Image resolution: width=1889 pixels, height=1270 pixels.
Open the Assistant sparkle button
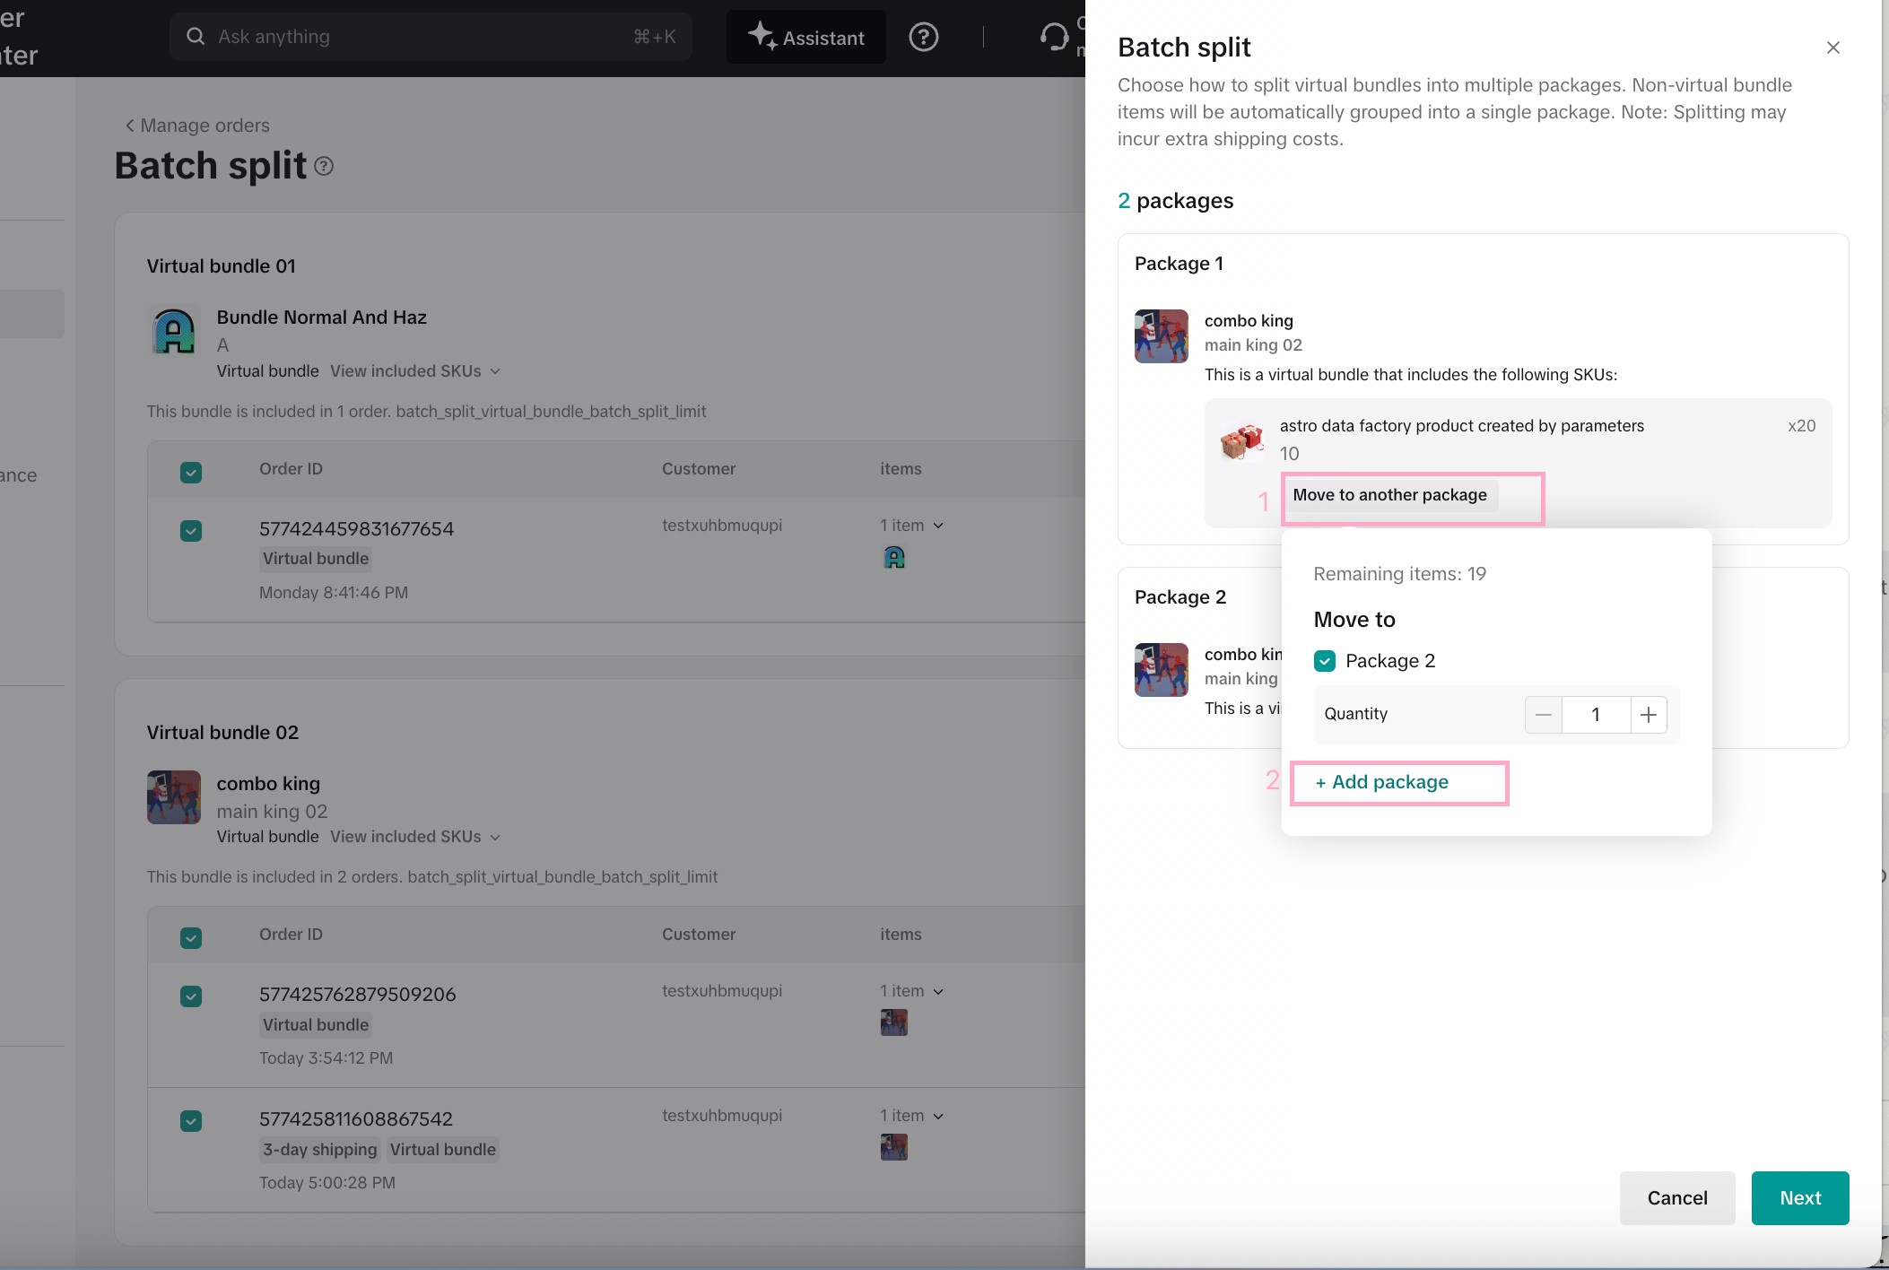[x=805, y=37]
